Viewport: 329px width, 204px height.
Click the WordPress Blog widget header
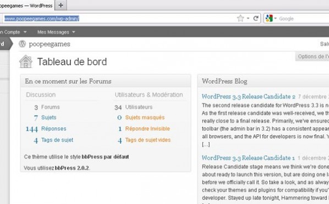click(264, 81)
